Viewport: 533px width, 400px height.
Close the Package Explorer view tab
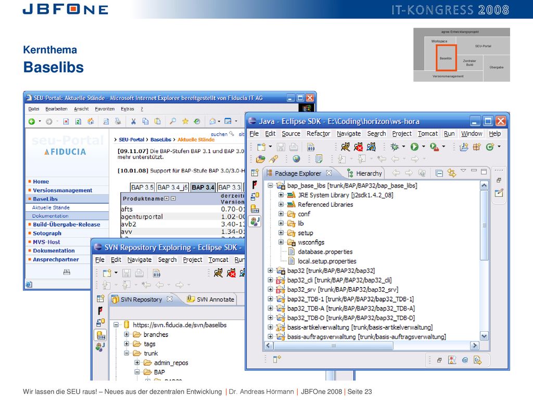329,173
